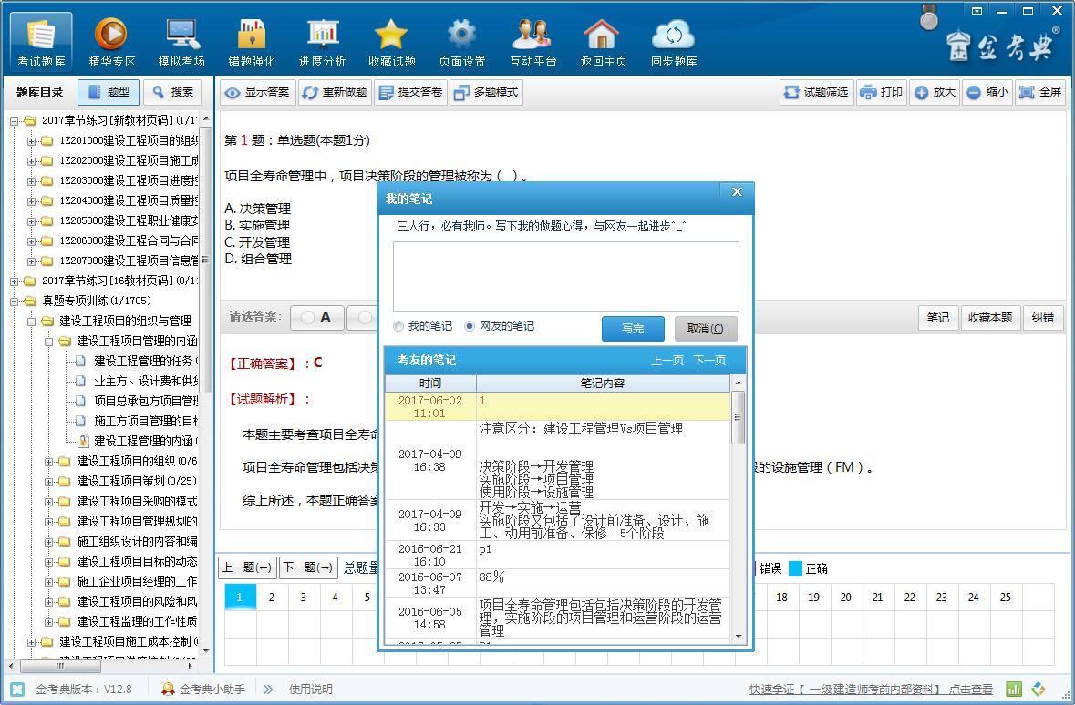Click inside the note text area
The height and width of the screenshot is (705, 1075).
click(x=565, y=276)
